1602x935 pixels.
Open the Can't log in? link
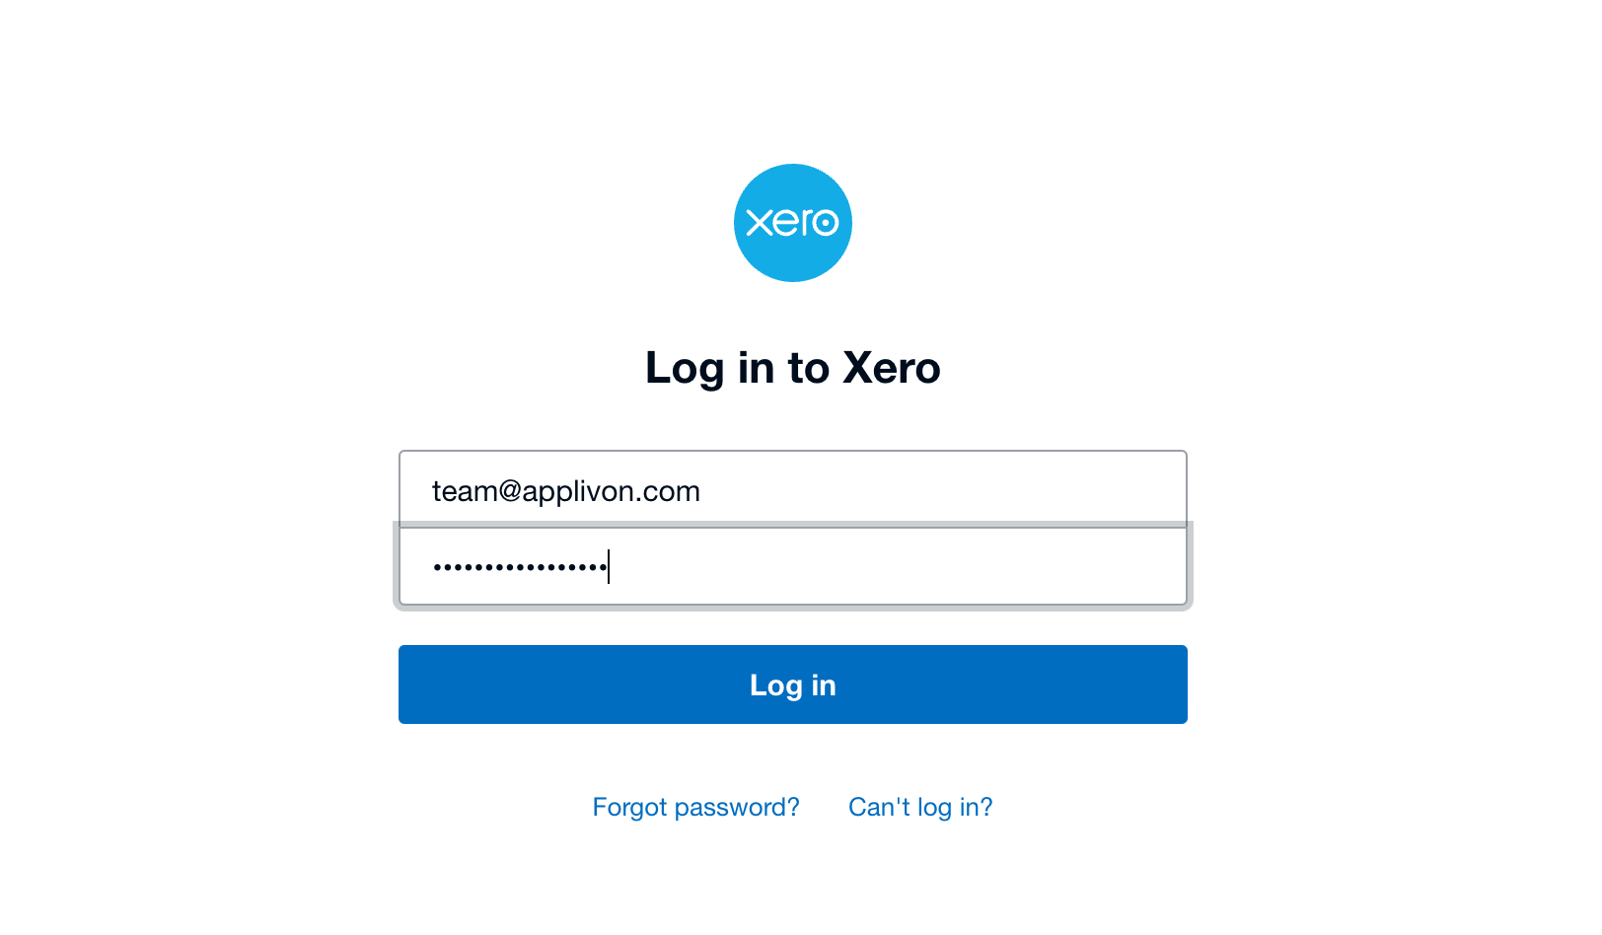pyautogui.click(x=920, y=807)
